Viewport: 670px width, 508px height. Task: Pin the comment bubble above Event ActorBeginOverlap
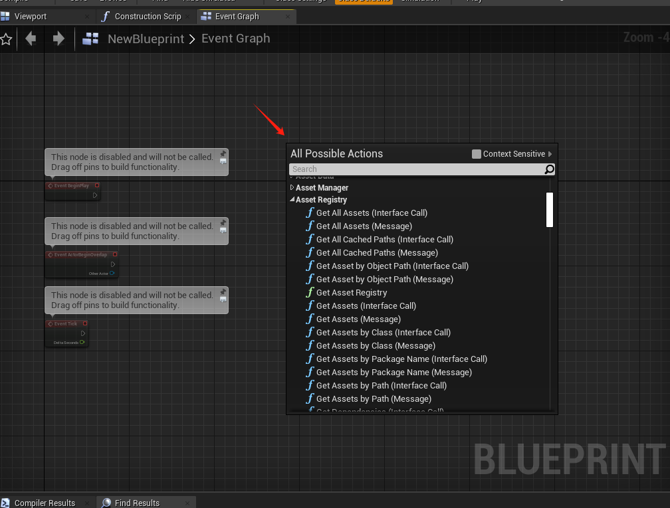click(223, 223)
